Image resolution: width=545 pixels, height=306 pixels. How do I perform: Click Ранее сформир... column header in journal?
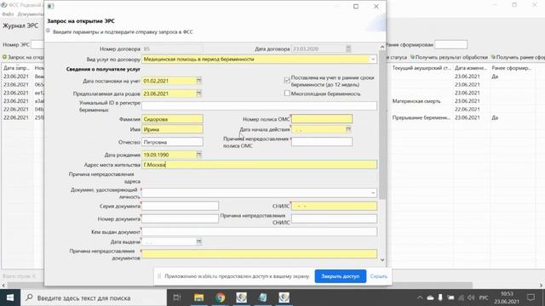[x=511, y=68]
